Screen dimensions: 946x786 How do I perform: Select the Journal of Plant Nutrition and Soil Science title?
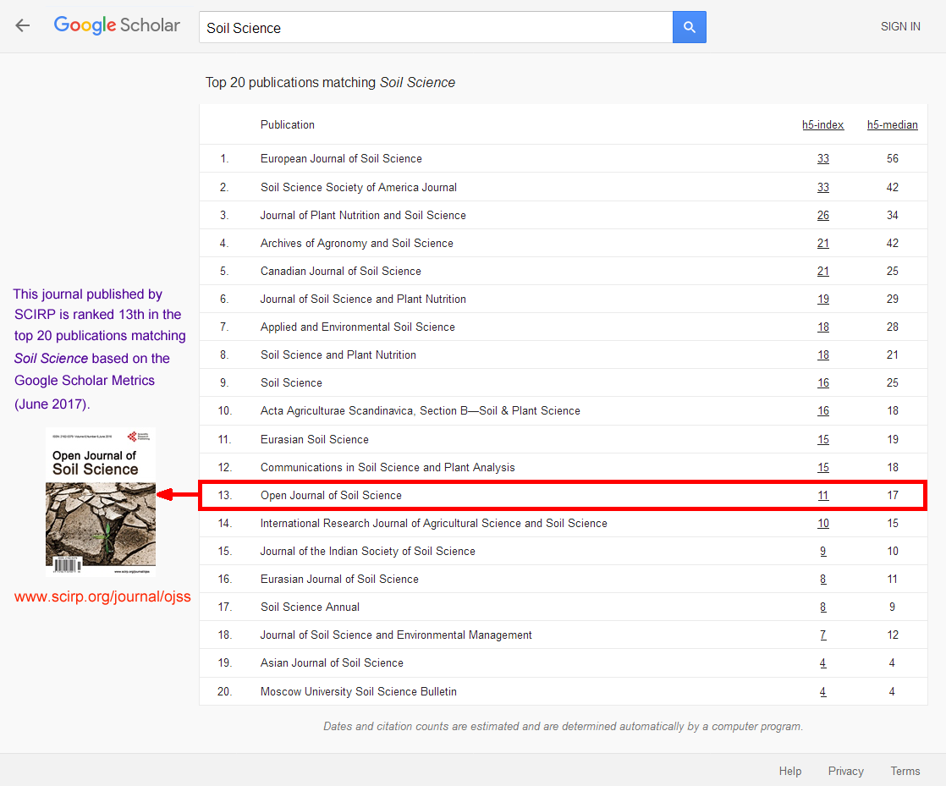click(363, 216)
